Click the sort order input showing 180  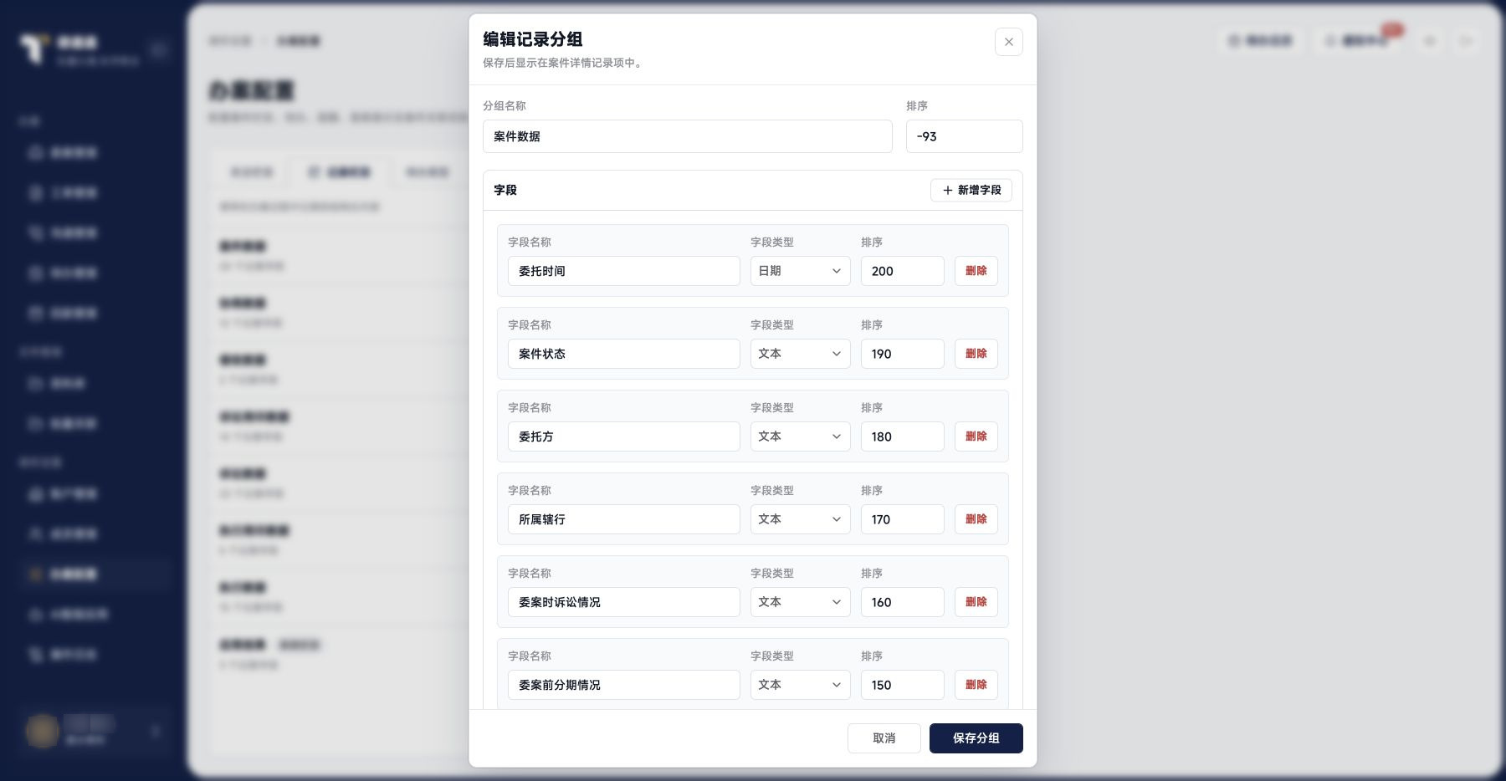click(x=902, y=436)
